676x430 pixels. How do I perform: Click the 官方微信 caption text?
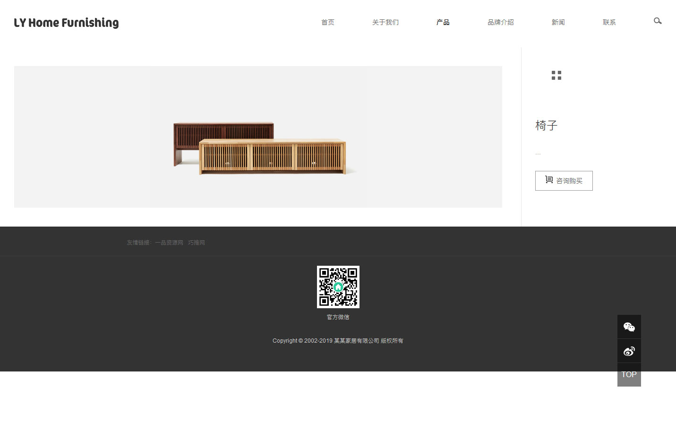click(338, 317)
